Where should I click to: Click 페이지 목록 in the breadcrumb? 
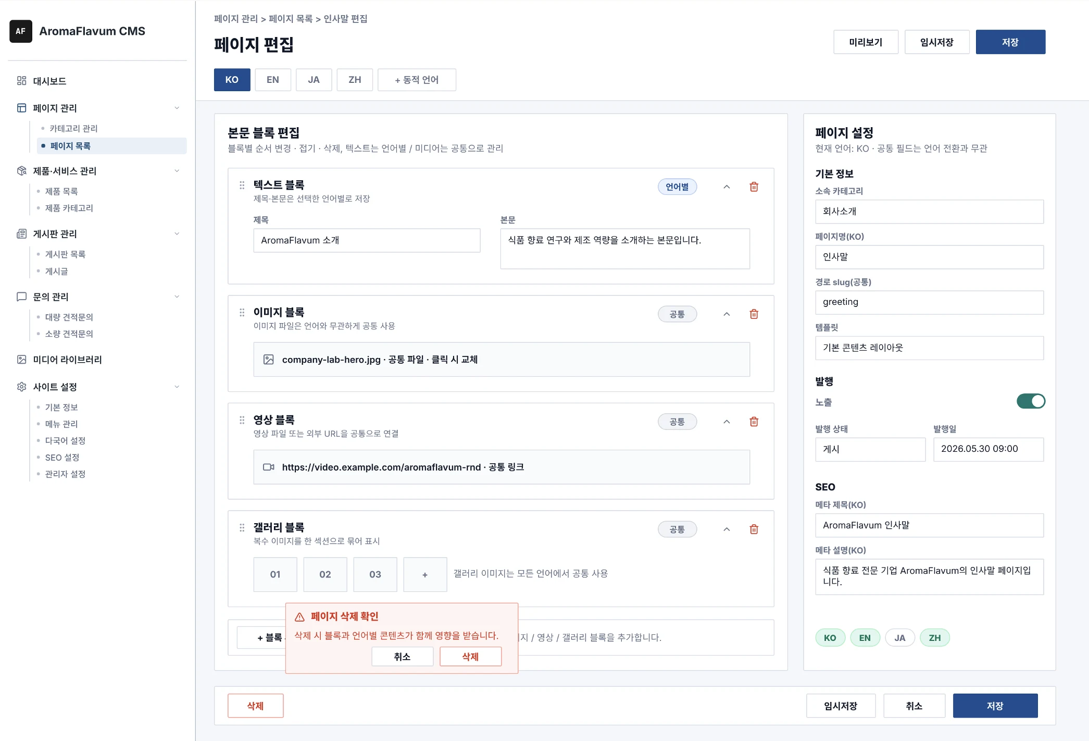point(291,19)
